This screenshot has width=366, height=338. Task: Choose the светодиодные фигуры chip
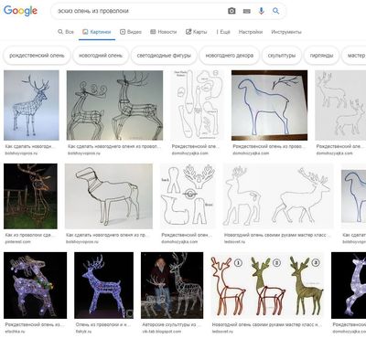pos(164,56)
